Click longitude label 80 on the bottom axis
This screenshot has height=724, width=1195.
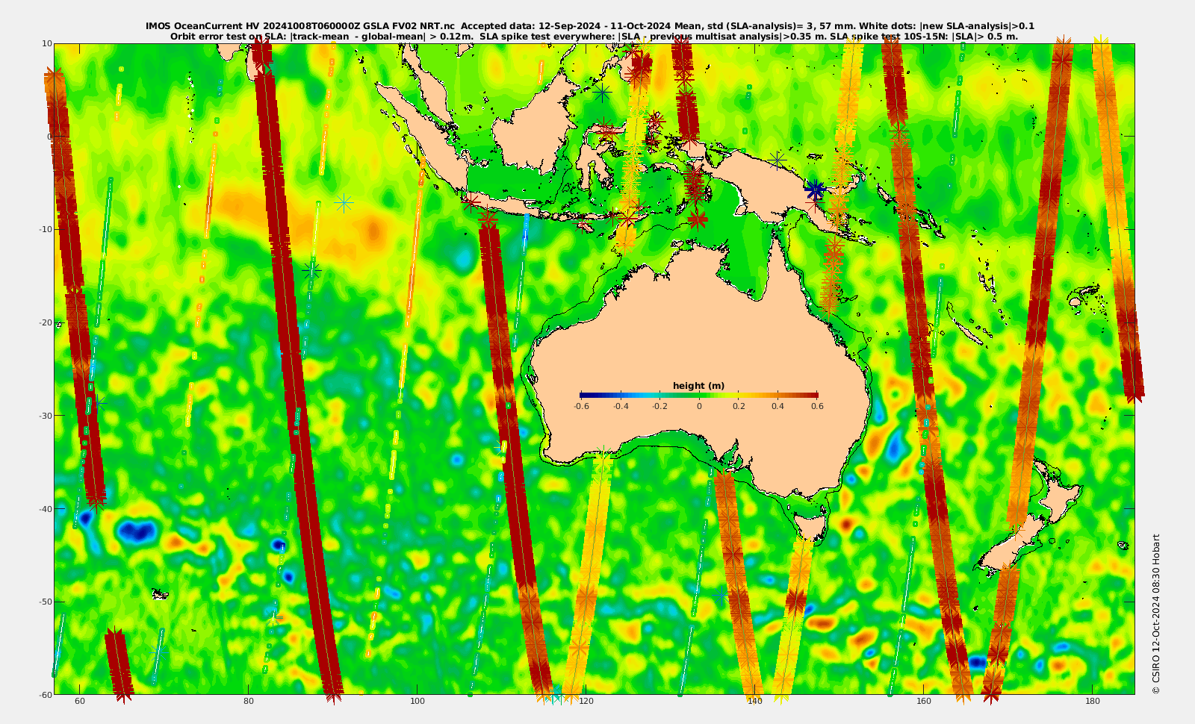[249, 701]
